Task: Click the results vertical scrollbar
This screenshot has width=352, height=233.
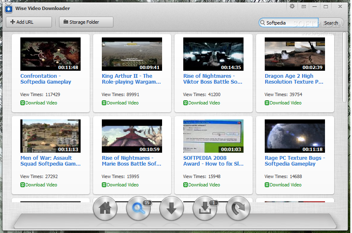Action: 345,67
